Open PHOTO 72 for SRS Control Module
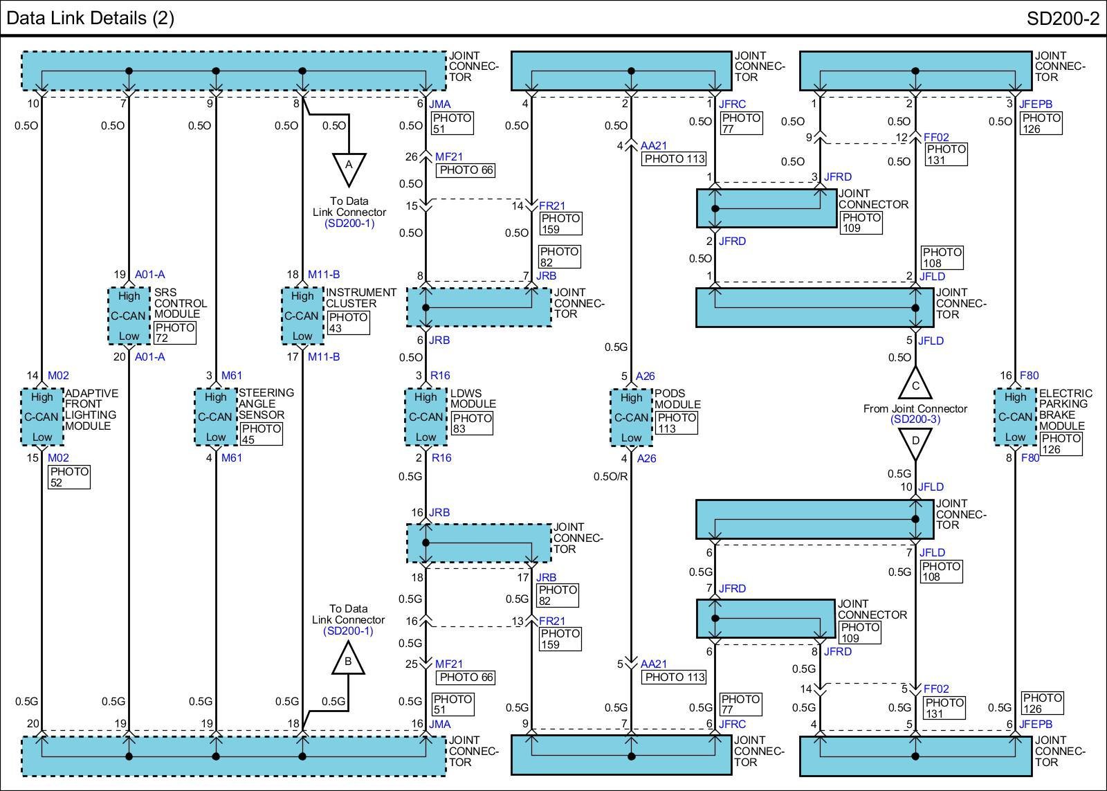This screenshot has height=791, width=1107. coord(174,333)
